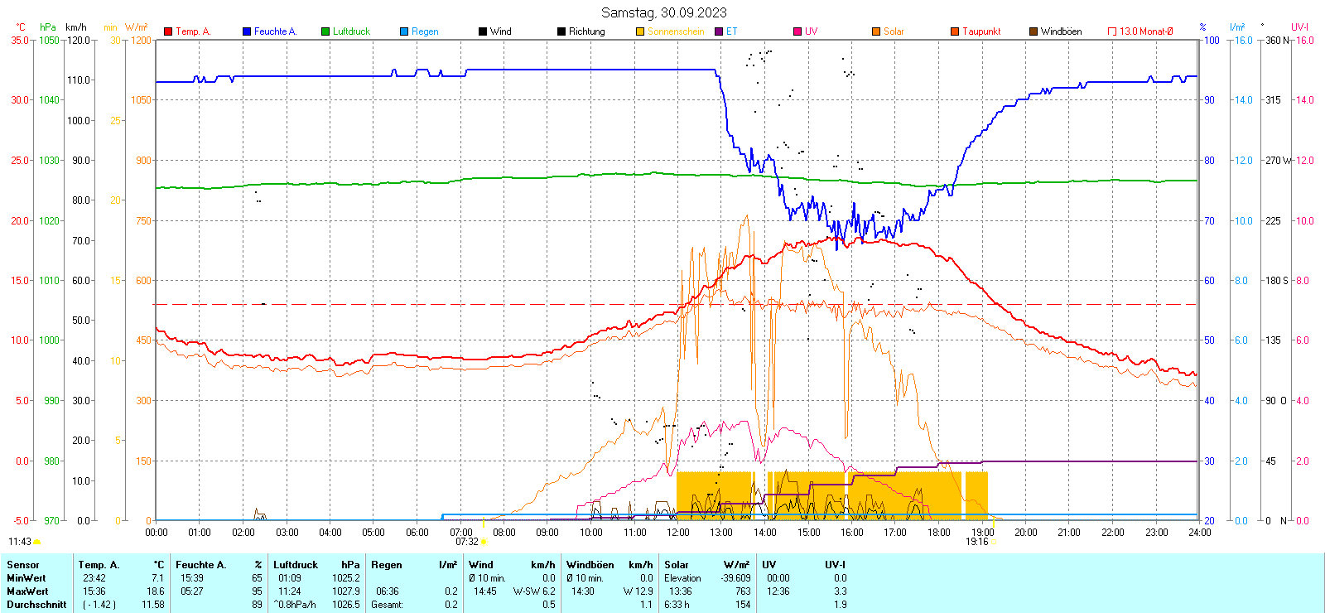
Task: Click the 12:00 time axis label
Action: 677,533
